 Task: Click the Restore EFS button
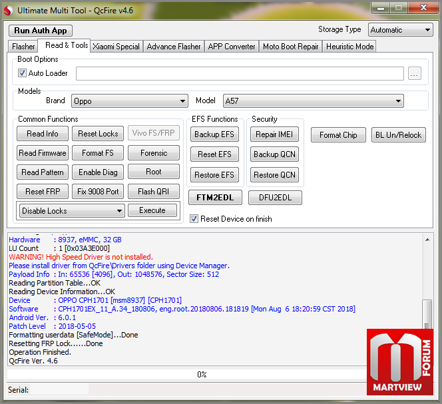(x=214, y=175)
